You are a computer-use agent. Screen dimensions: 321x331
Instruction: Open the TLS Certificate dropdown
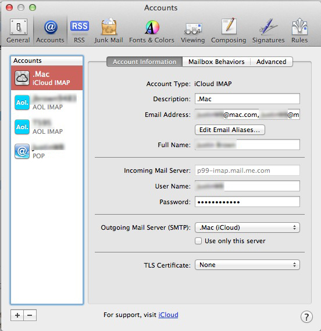point(247,265)
